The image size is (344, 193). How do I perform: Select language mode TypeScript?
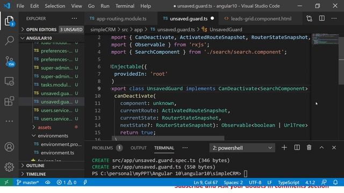289,182
